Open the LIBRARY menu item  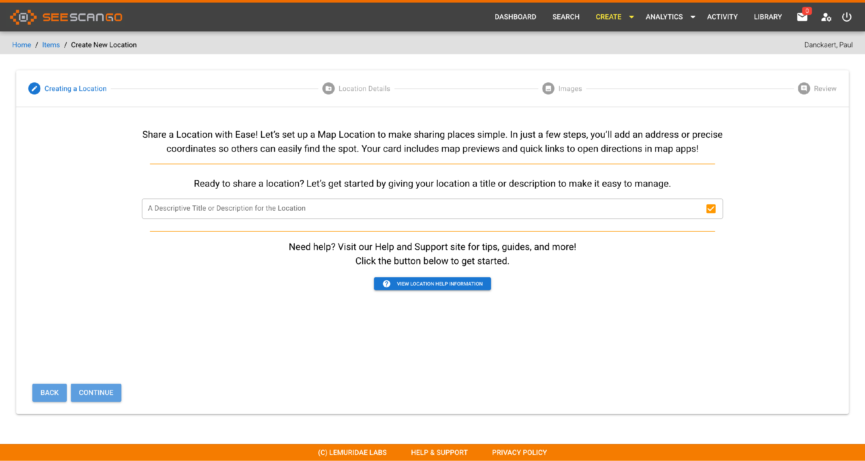[768, 17]
